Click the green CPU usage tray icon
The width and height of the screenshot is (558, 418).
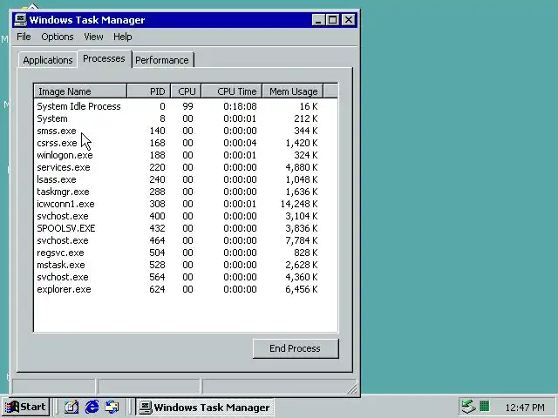pyautogui.click(x=485, y=406)
